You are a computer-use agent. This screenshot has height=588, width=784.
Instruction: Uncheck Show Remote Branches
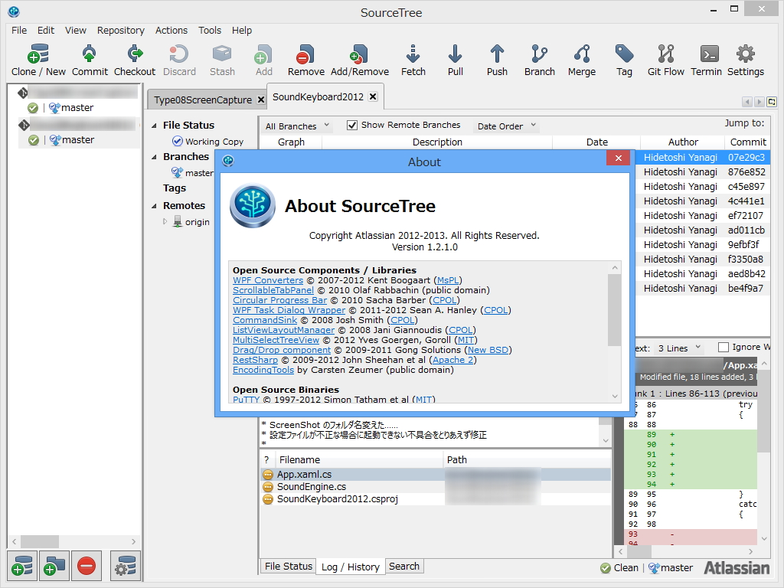[352, 125]
